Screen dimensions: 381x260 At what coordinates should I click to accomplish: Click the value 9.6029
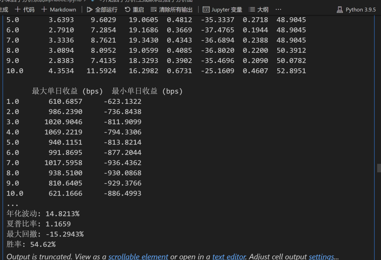pyautogui.click(x=103, y=20)
